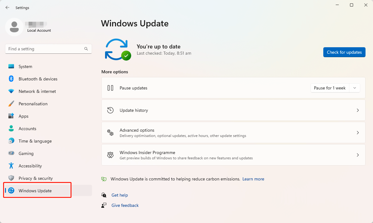Click the Bluetooth icon in sidebar
This screenshot has height=223, width=373.
tap(11, 79)
